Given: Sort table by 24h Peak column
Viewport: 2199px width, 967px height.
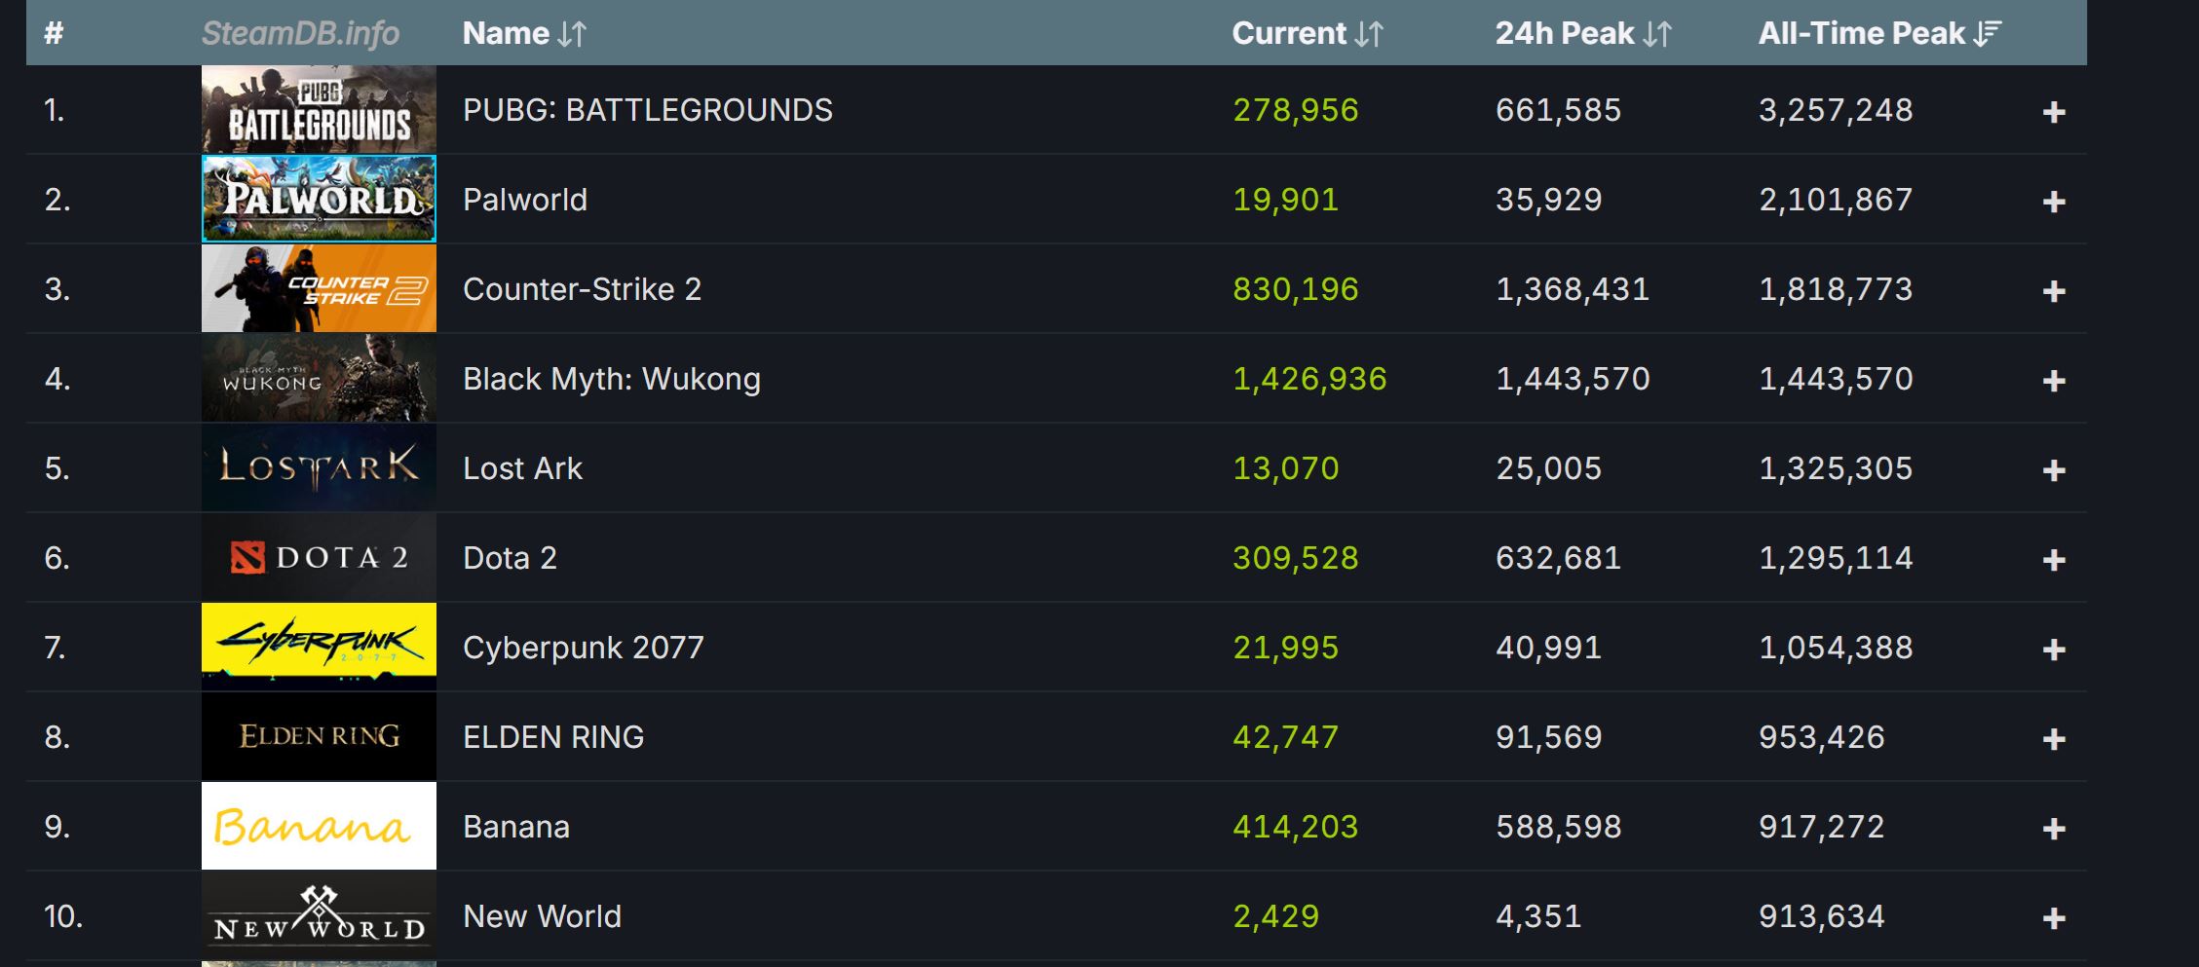Looking at the screenshot, I should coord(1583,33).
